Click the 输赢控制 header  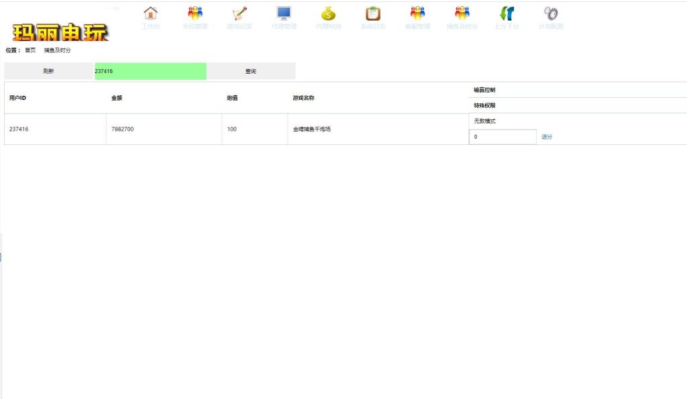point(484,90)
